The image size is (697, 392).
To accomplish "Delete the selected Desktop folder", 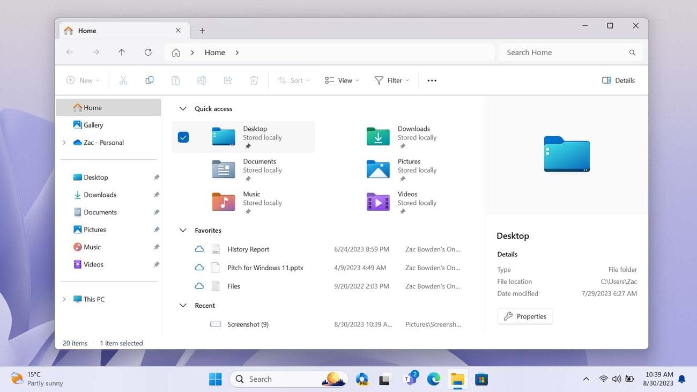I will 254,80.
